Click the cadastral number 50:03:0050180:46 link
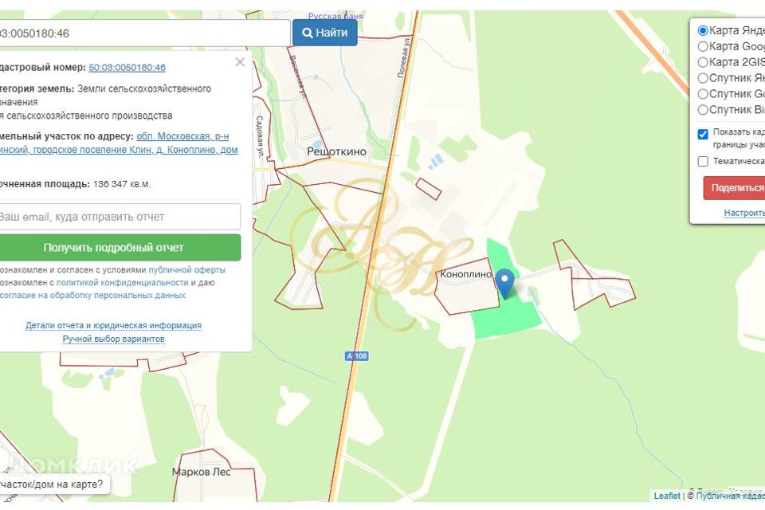 click(x=127, y=68)
